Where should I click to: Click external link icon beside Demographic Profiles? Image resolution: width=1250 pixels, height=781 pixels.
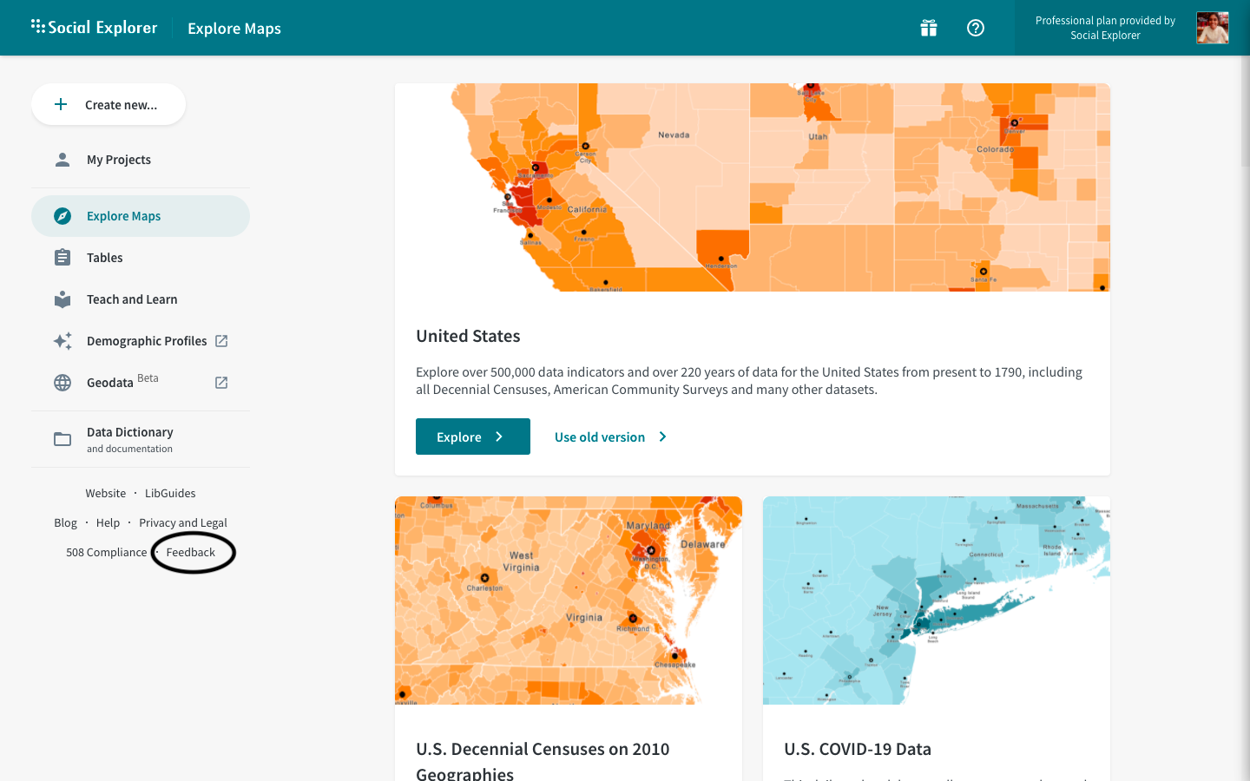[221, 341]
